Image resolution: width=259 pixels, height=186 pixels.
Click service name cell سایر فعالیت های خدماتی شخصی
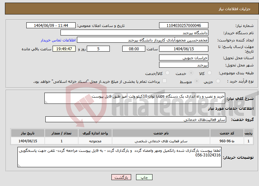pos(161,141)
